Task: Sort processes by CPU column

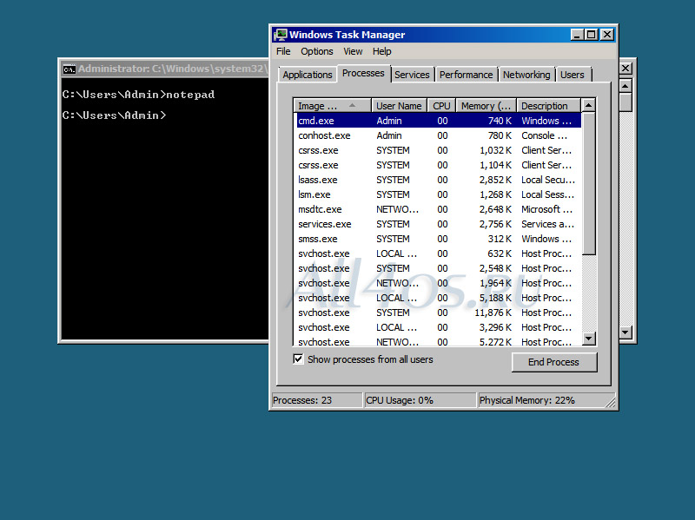Action: 441,106
